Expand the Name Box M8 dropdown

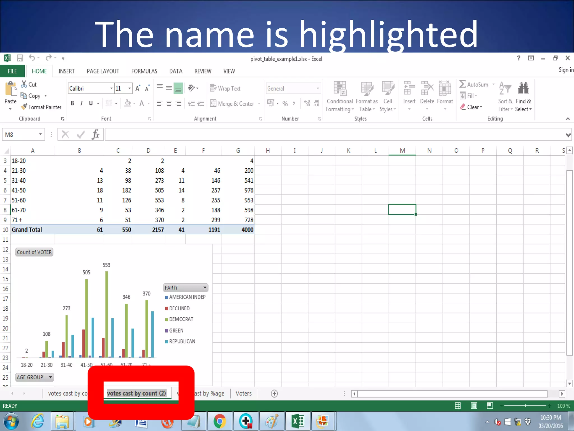click(40, 134)
